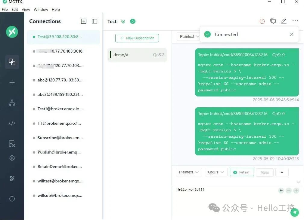Select the TT@broker.emqx.io connection
The width and height of the screenshot is (304, 220).
64,123
